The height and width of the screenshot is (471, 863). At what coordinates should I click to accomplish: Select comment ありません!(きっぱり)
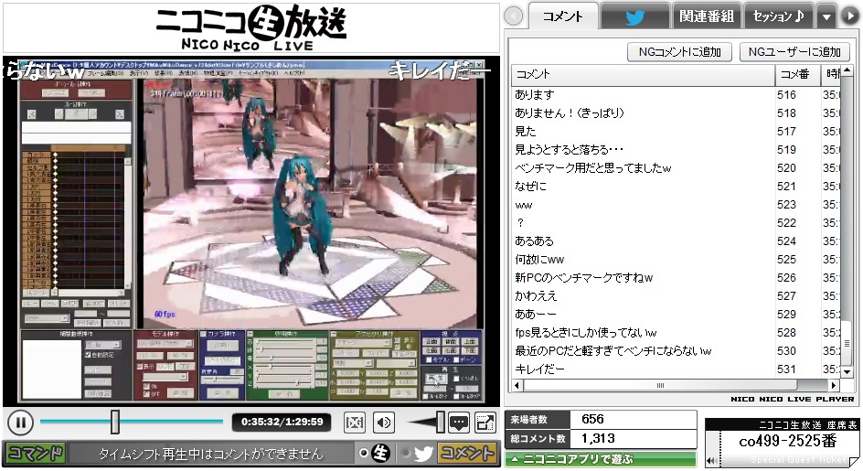676,112
